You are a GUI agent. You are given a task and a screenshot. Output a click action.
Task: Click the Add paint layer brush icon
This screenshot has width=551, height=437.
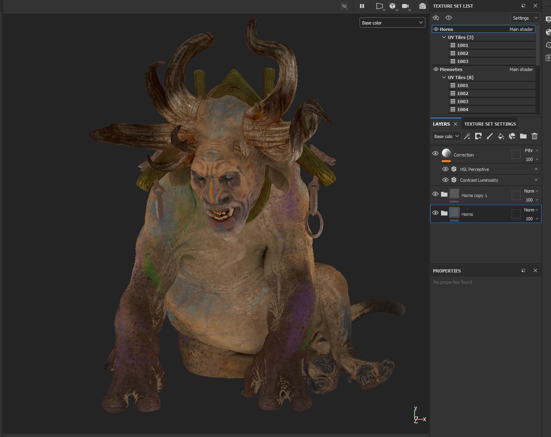pyautogui.click(x=490, y=136)
